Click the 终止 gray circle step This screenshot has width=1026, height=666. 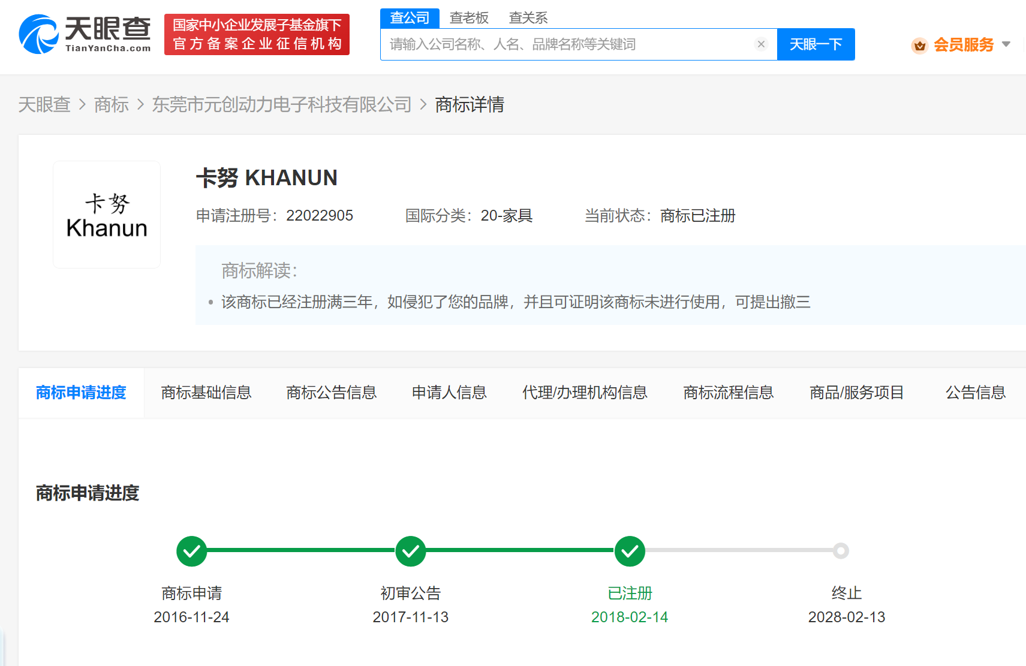(841, 551)
